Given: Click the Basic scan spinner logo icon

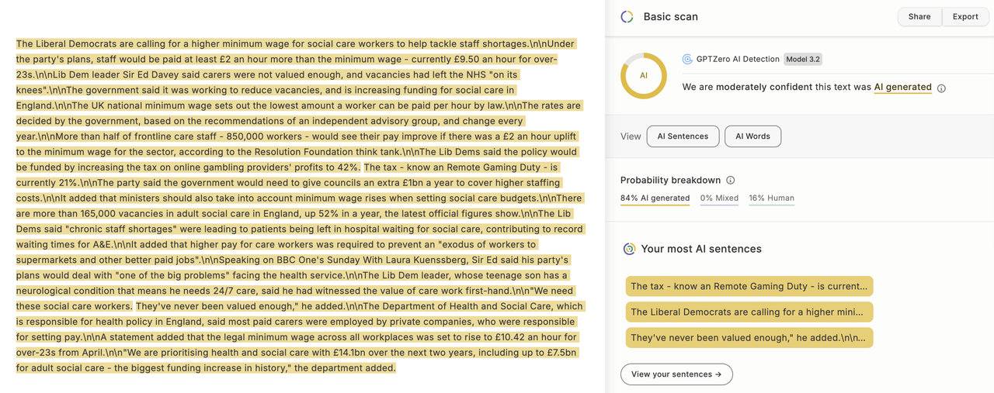Looking at the screenshot, I should (627, 17).
